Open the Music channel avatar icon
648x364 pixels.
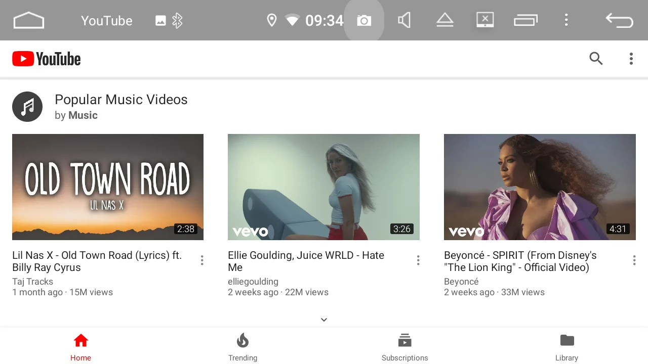coord(27,107)
